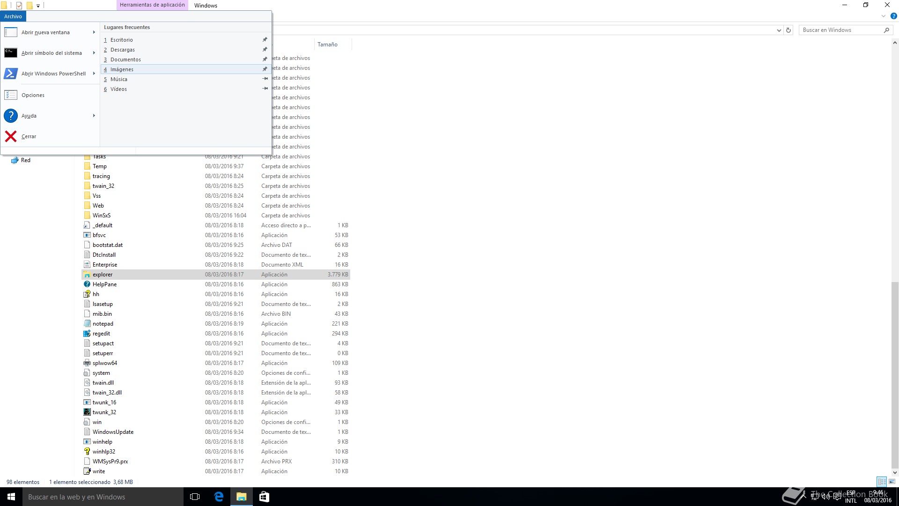Viewport: 899px width, 506px height.
Task: Open the quick access toolbar customize dropdown
Action: click(x=38, y=6)
